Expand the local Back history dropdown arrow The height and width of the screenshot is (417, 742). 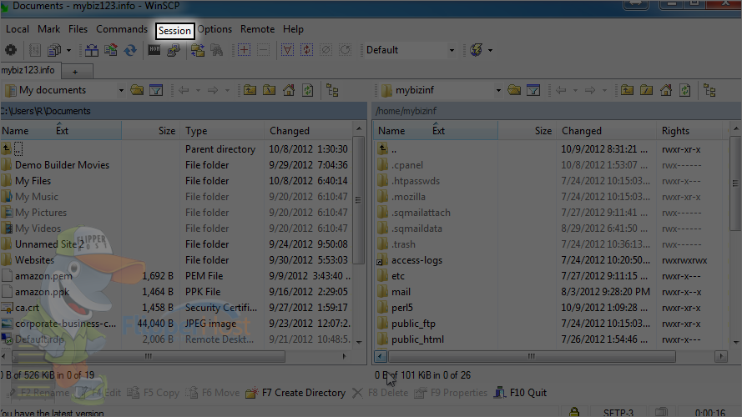point(199,90)
